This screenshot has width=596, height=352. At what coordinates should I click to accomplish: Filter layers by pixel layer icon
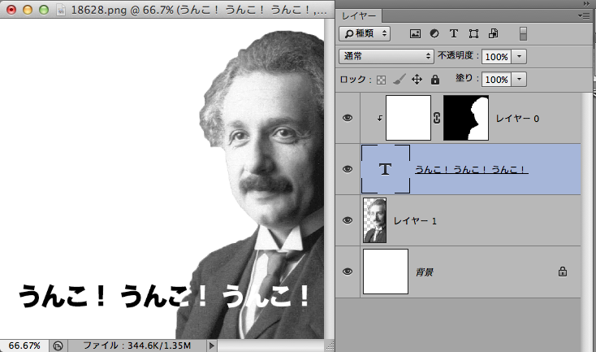415,33
